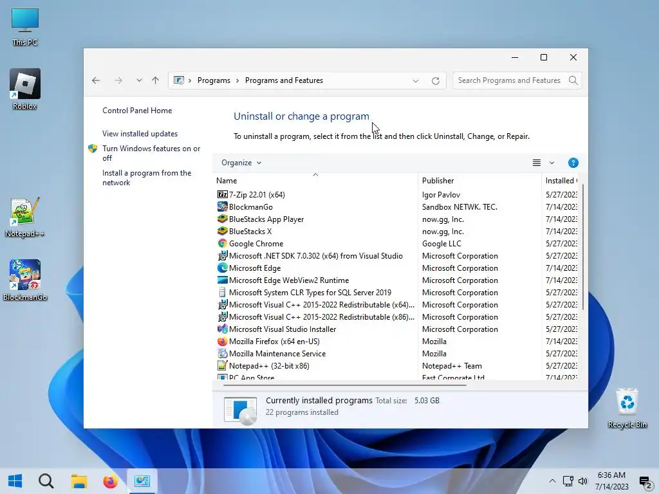659x494 pixels.
Task: Open recent locations dropdown chevron
Action: pyautogui.click(x=139, y=80)
